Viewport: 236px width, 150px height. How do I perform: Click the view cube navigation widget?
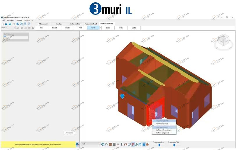(x=223, y=41)
